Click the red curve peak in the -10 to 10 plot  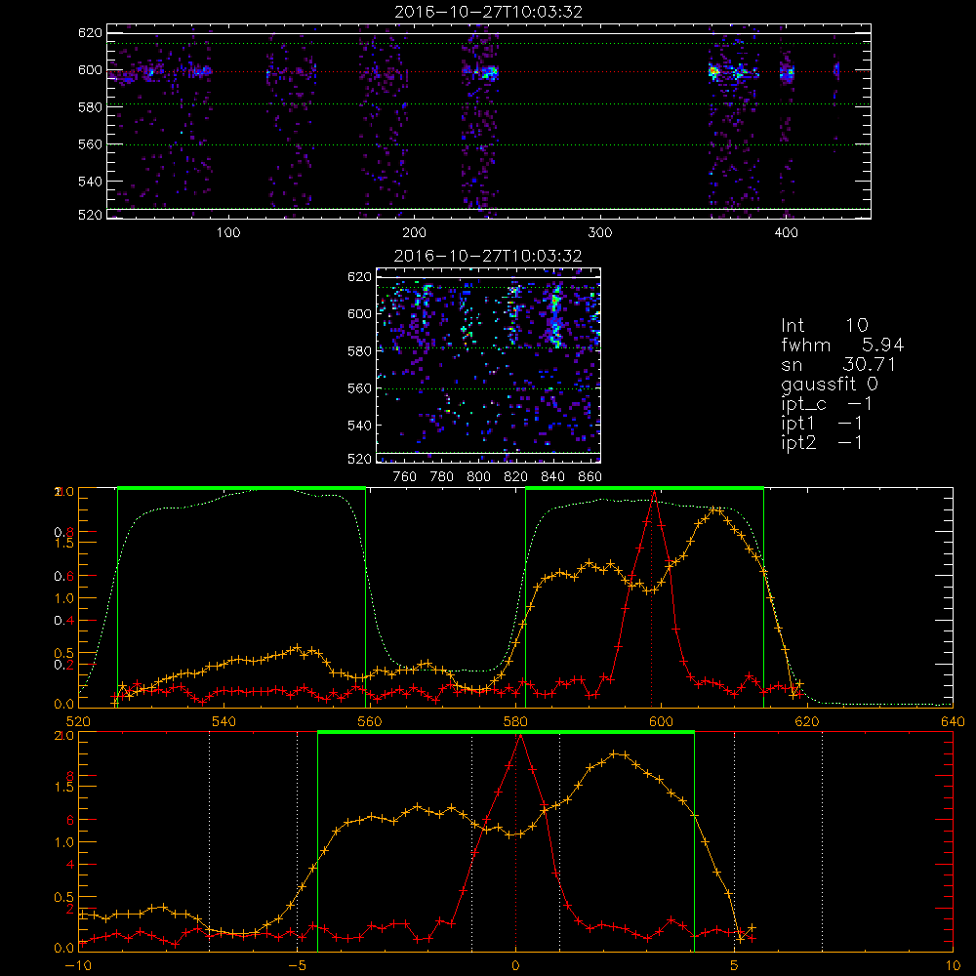pyautogui.click(x=520, y=736)
